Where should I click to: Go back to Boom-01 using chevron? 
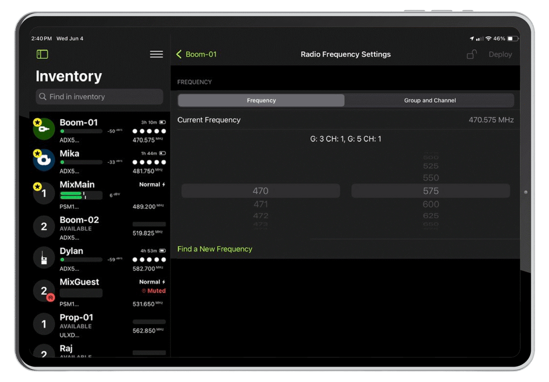click(x=179, y=55)
